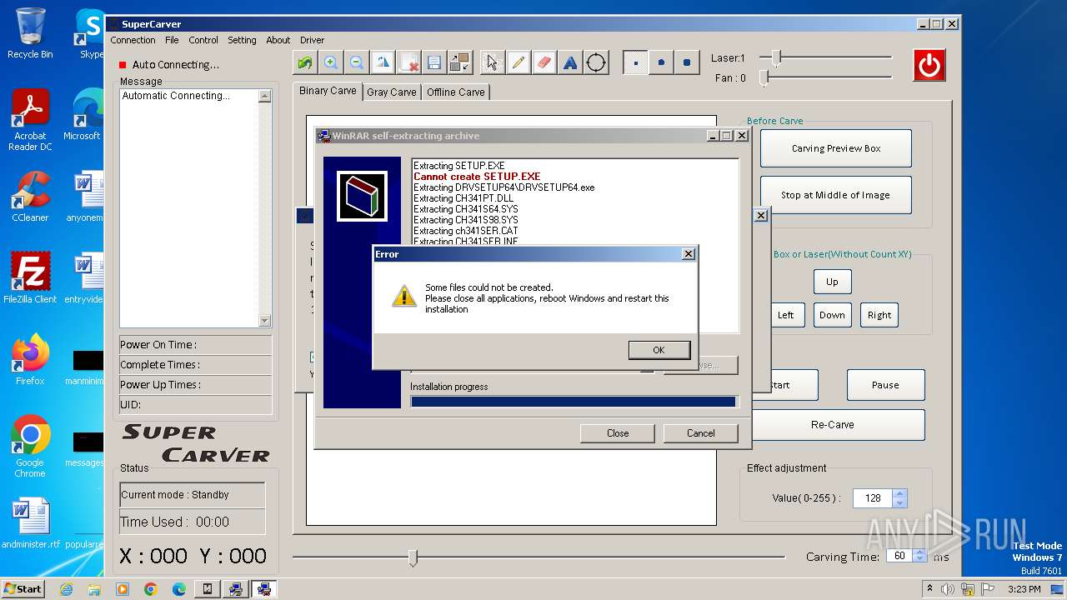Click the red power button icon
The height and width of the screenshot is (600, 1067).
click(x=929, y=65)
